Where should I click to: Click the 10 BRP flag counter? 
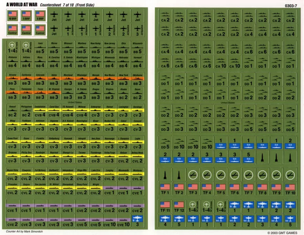point(13,15)
